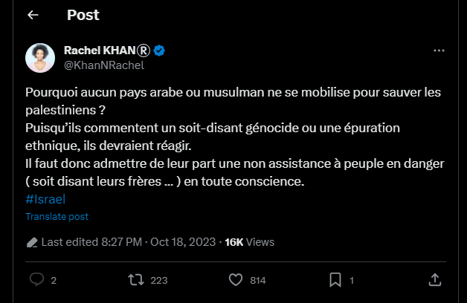Click the Rachel KHAN display name

105,50
